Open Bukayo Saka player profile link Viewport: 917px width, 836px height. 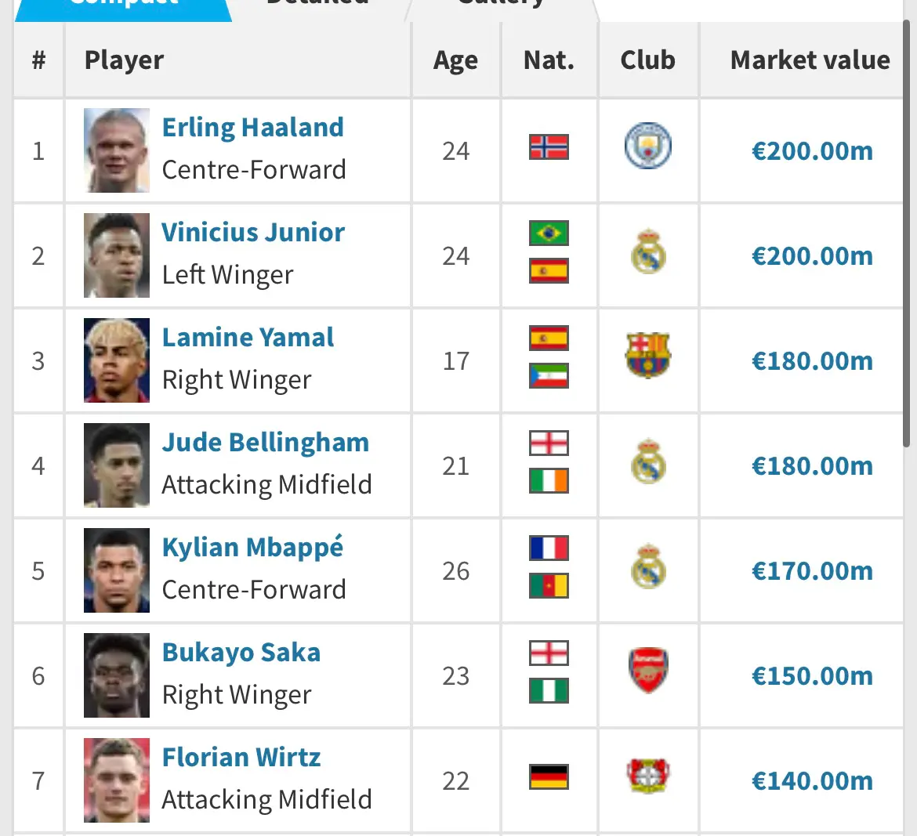(x=241, y=653)
